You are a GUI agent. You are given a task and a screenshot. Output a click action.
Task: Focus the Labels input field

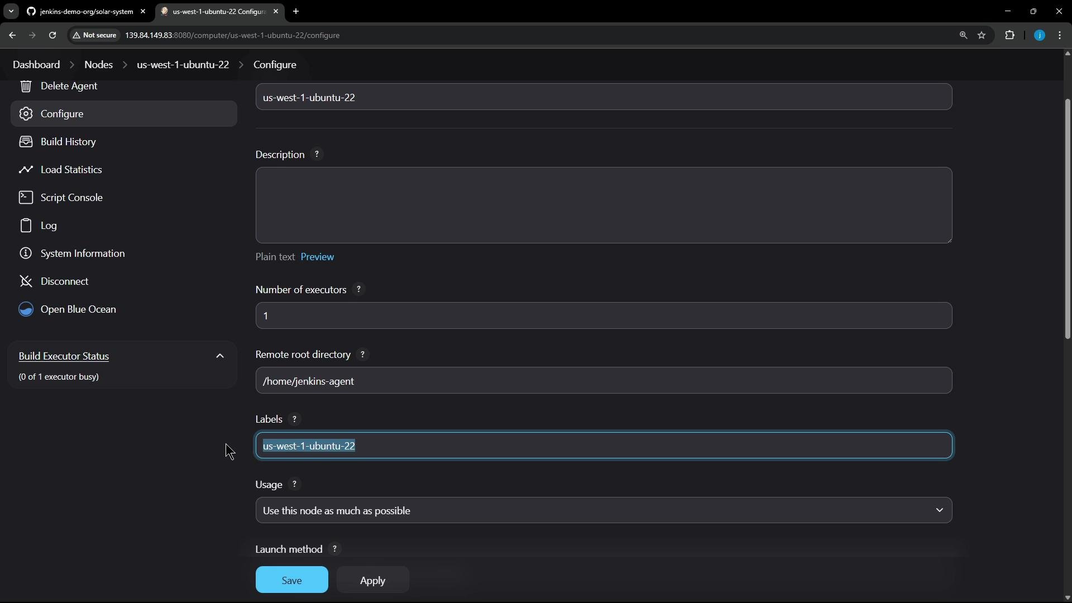tap(604, 446)
